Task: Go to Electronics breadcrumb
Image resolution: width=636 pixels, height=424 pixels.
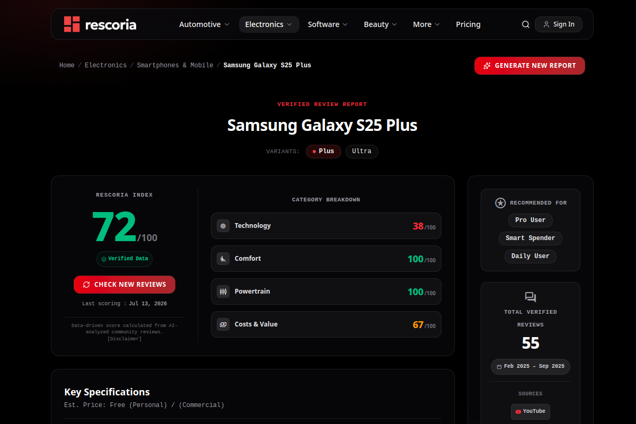Action: point(105,65)
